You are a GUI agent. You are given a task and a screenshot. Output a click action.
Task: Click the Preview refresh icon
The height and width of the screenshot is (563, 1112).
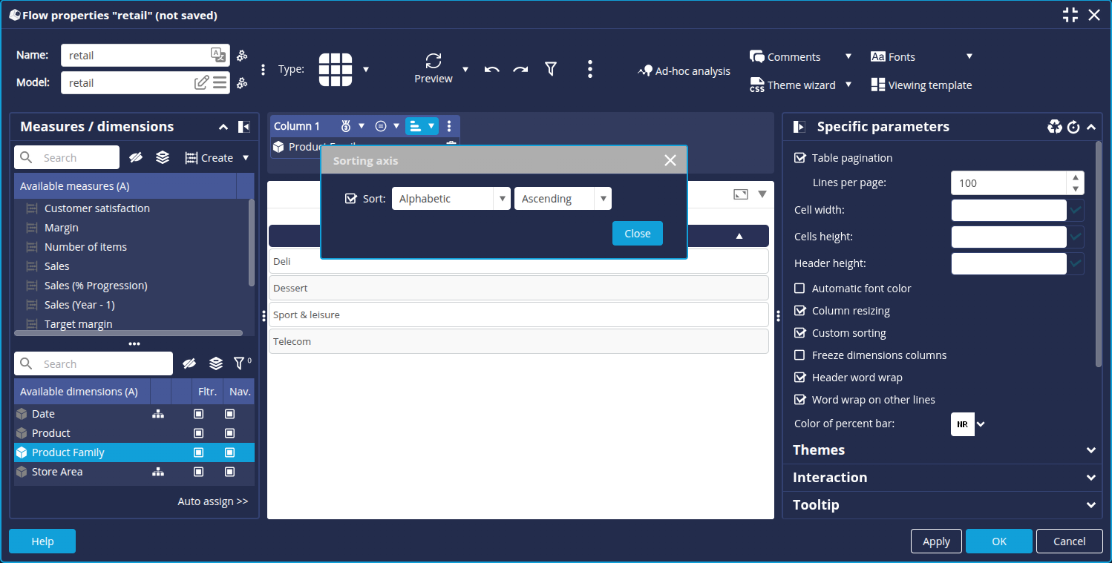(434, 61)
